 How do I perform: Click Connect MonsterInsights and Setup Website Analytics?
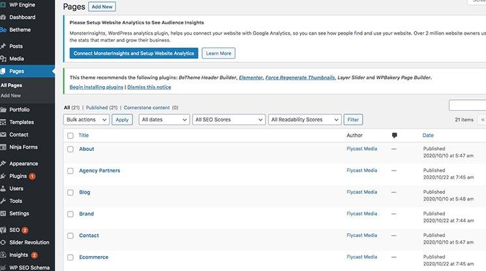point(134,53)
